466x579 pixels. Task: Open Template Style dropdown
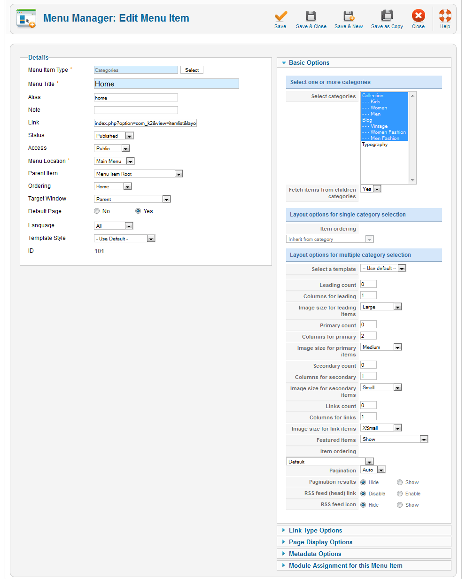coord(124,239)
